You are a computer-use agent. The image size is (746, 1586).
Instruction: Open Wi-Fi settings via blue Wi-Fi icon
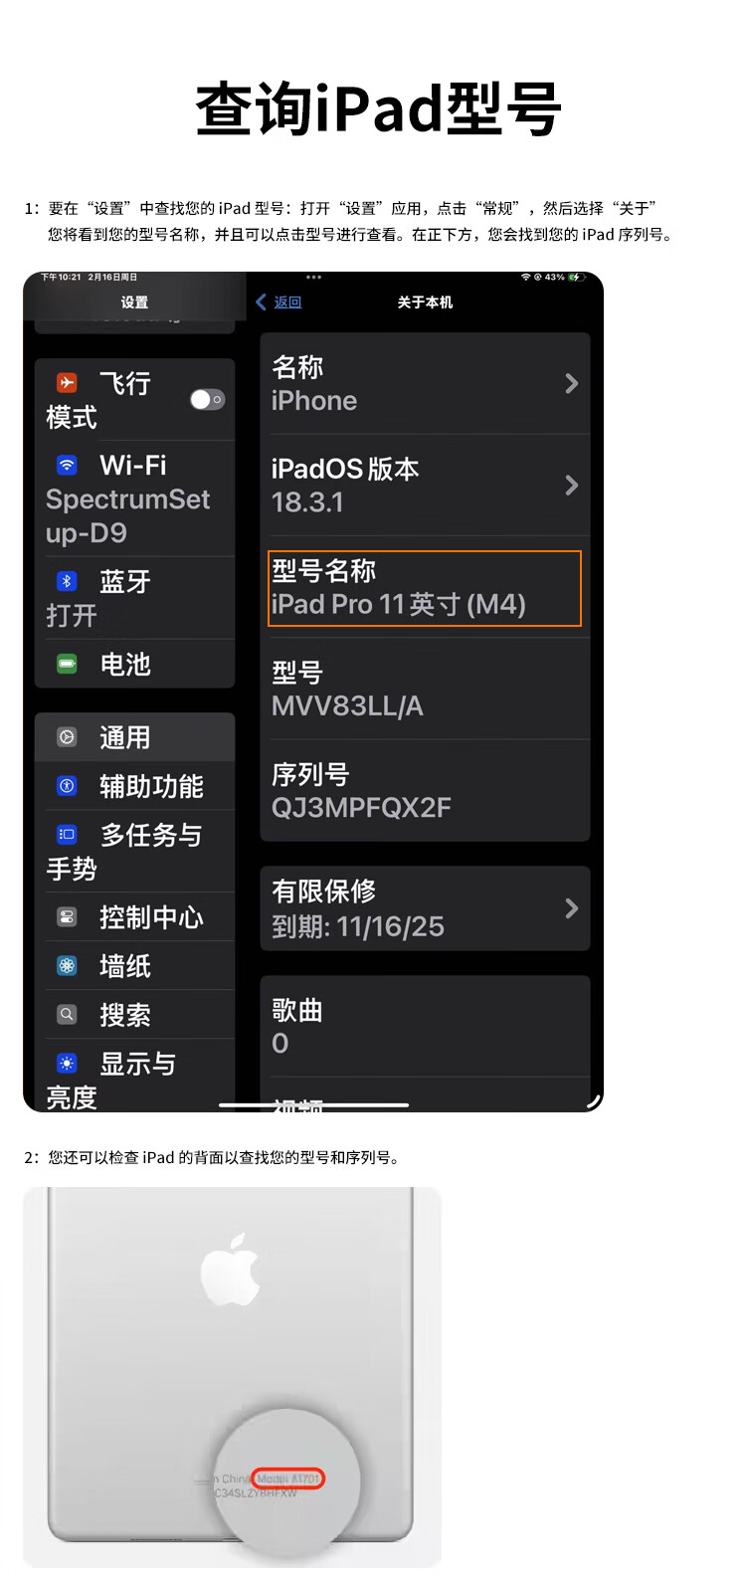pyautogui.click(x=67, y=464)
